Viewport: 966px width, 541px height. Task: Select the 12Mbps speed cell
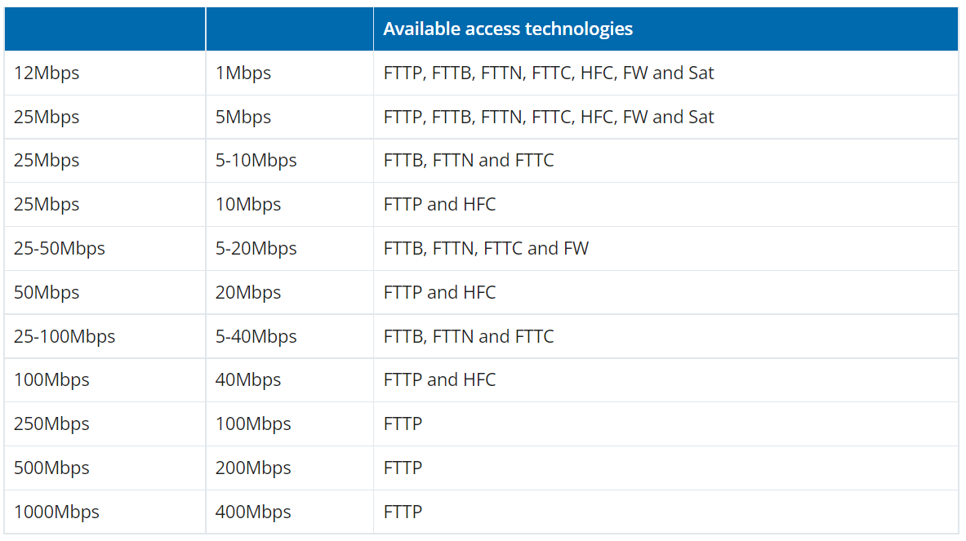pos(47,73)
